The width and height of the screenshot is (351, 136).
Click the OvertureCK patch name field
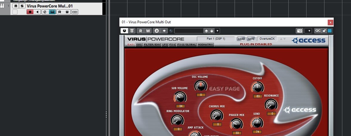(x=267, y=39)
